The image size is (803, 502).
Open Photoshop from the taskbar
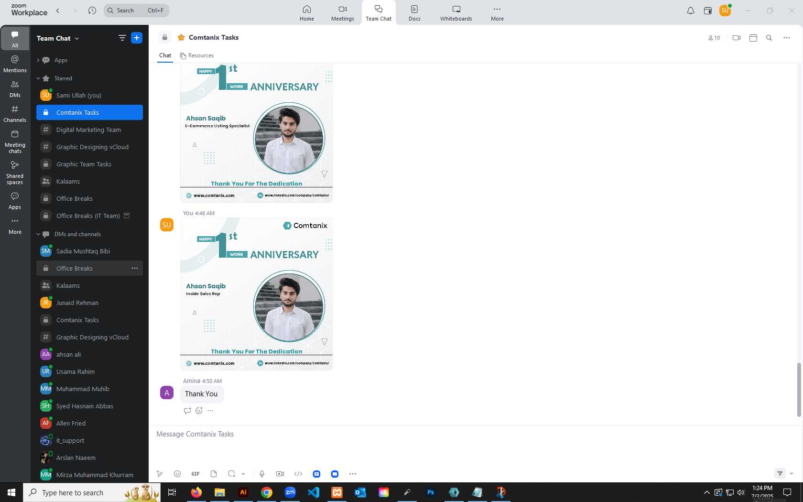(x=431, y=492)
